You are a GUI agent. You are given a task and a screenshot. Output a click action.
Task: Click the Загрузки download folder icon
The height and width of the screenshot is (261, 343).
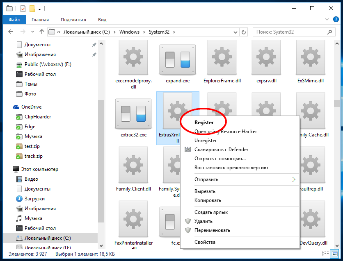[x=19, y=199]
